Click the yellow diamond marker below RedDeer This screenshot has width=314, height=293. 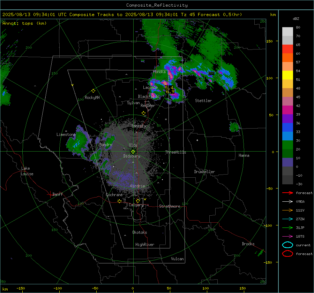[x=143, y=113]
